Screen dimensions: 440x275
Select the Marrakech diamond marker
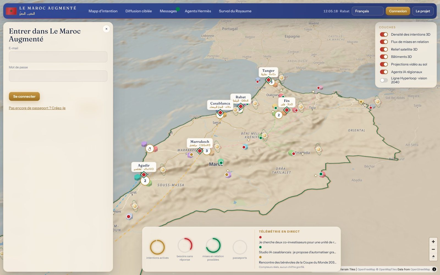pos(200,151)
